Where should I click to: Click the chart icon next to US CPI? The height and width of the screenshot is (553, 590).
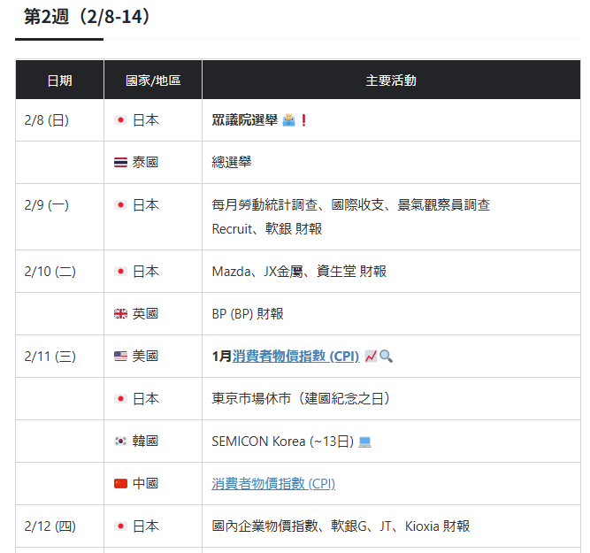pos(371,357)
